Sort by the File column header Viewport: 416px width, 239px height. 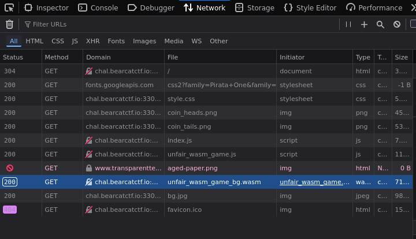[221, 57]
